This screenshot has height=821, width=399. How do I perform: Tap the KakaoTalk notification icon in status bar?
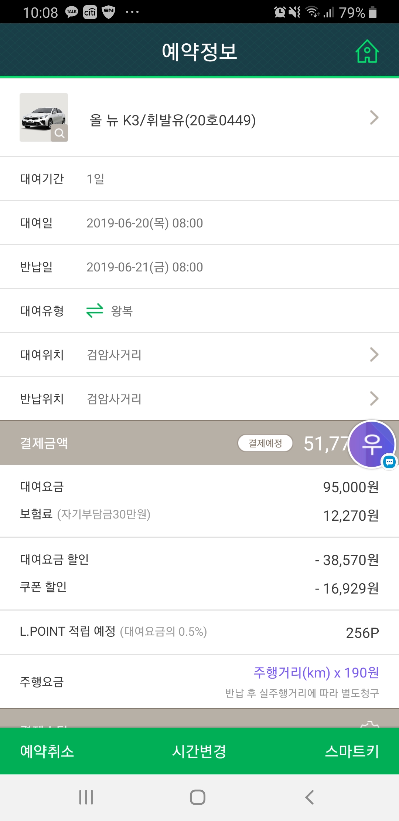click(72, 12)
